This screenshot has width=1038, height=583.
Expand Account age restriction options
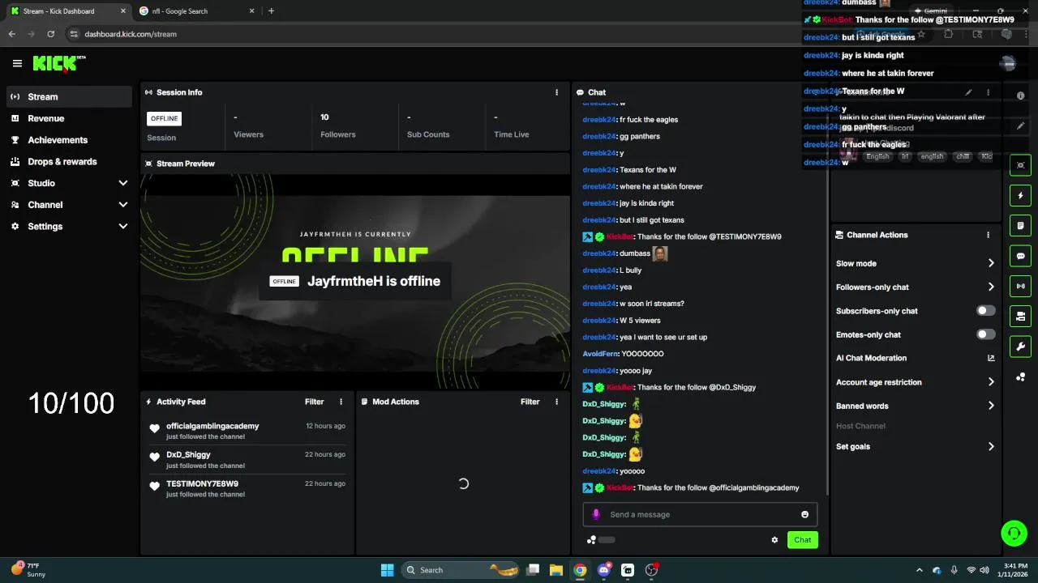click(x=991, y=382)
